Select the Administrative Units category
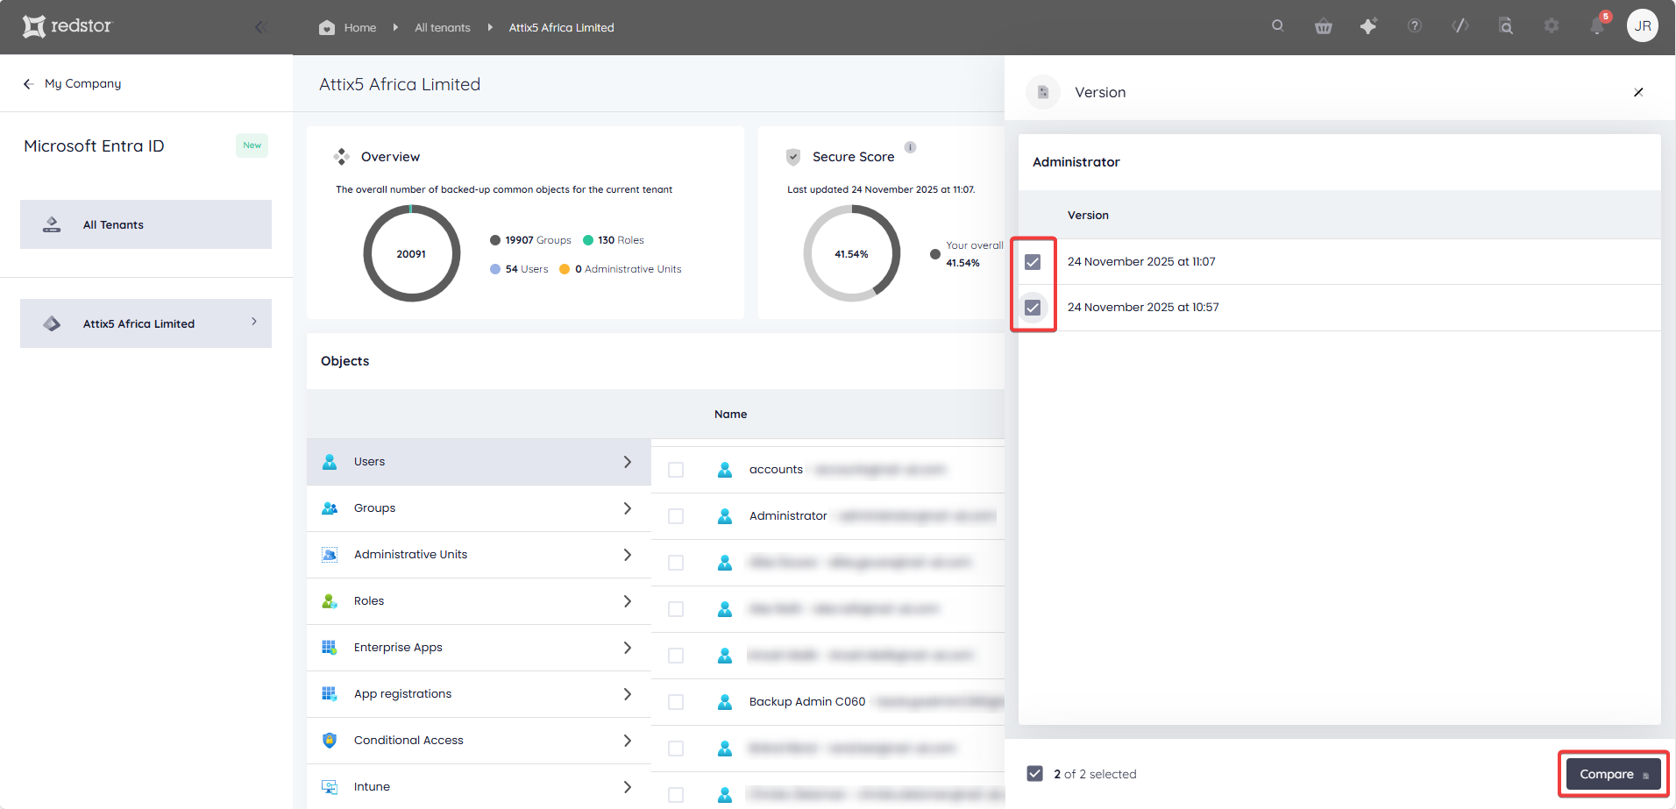The height and width of the screenshot is (809, 1676). [479, 555]
